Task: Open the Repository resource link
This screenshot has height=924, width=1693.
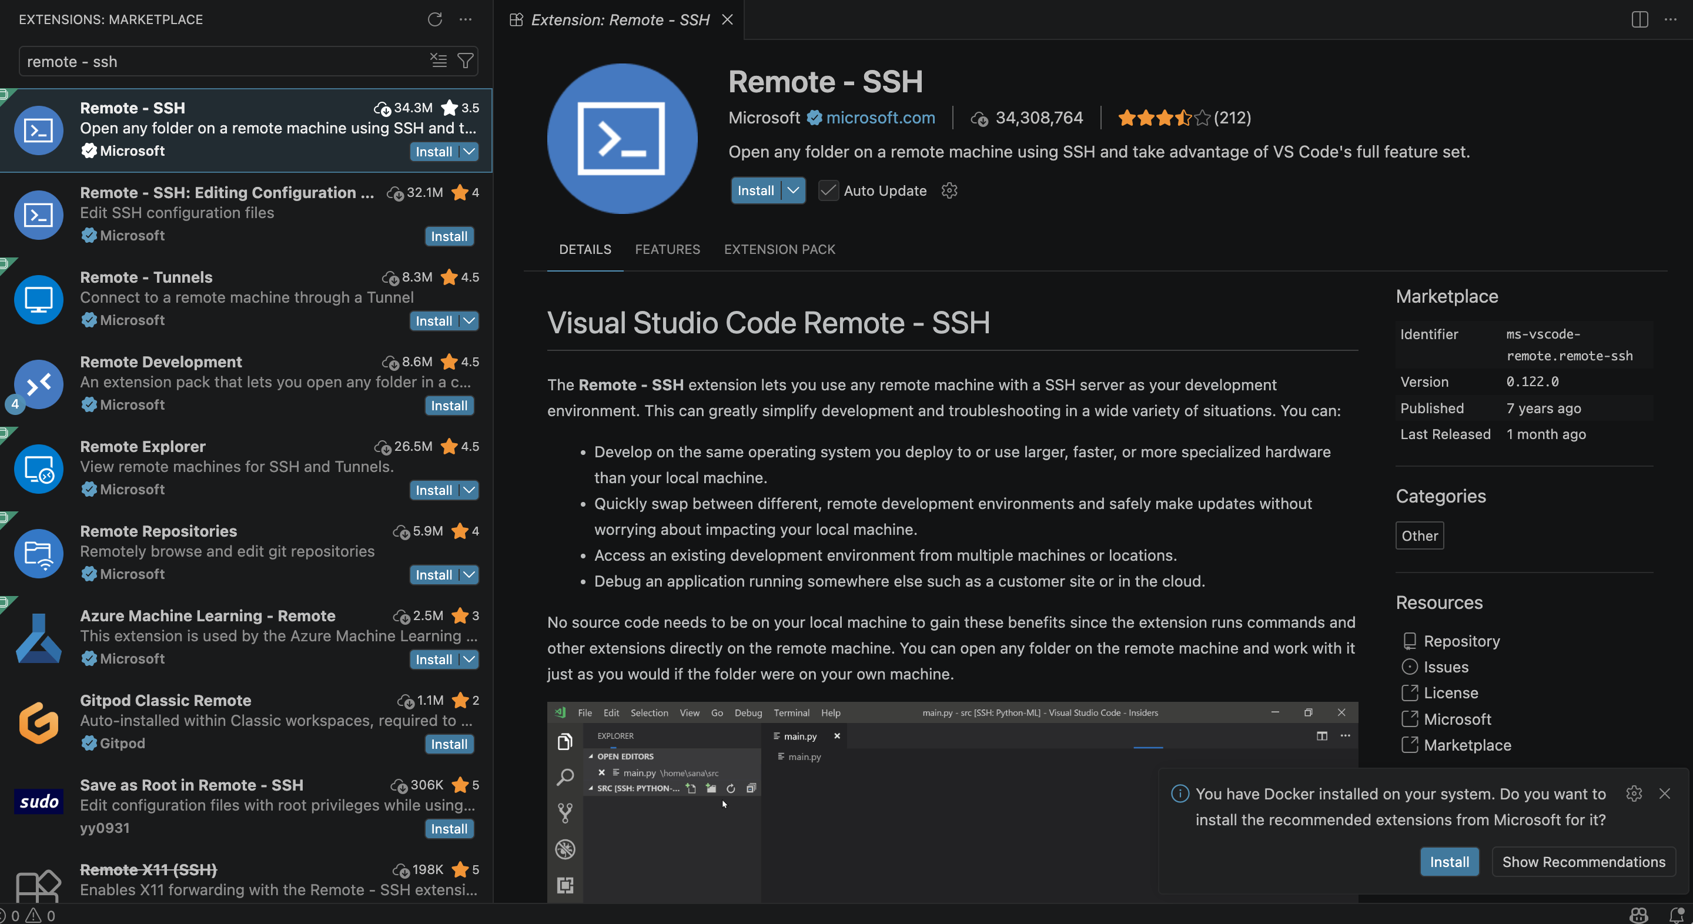Action: click(x=1461, y=641)
